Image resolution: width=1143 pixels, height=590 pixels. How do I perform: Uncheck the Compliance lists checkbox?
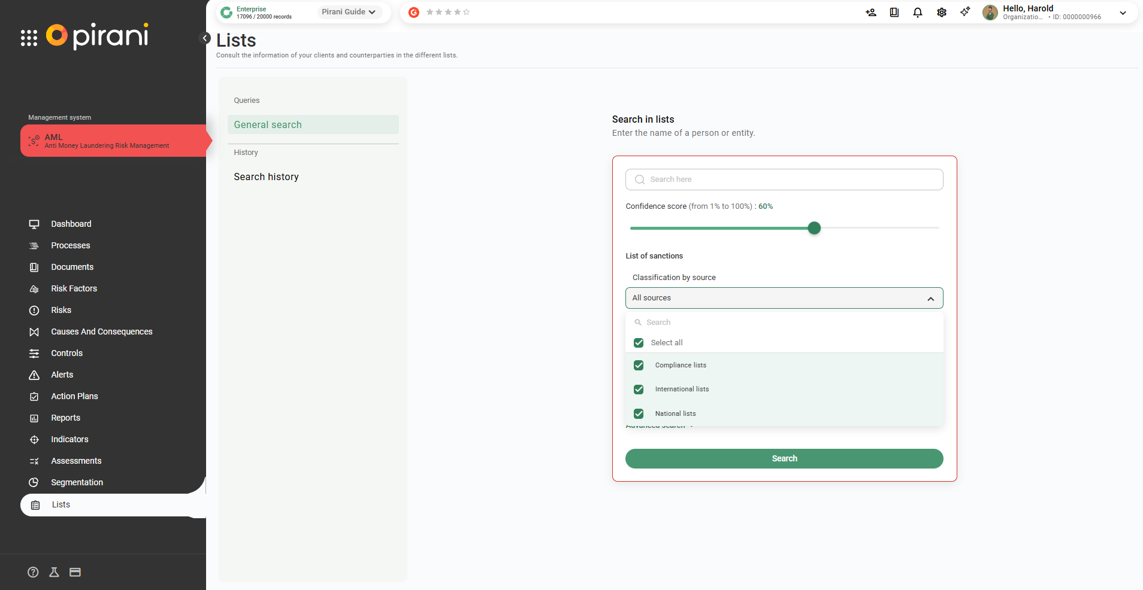click(639, 365)
